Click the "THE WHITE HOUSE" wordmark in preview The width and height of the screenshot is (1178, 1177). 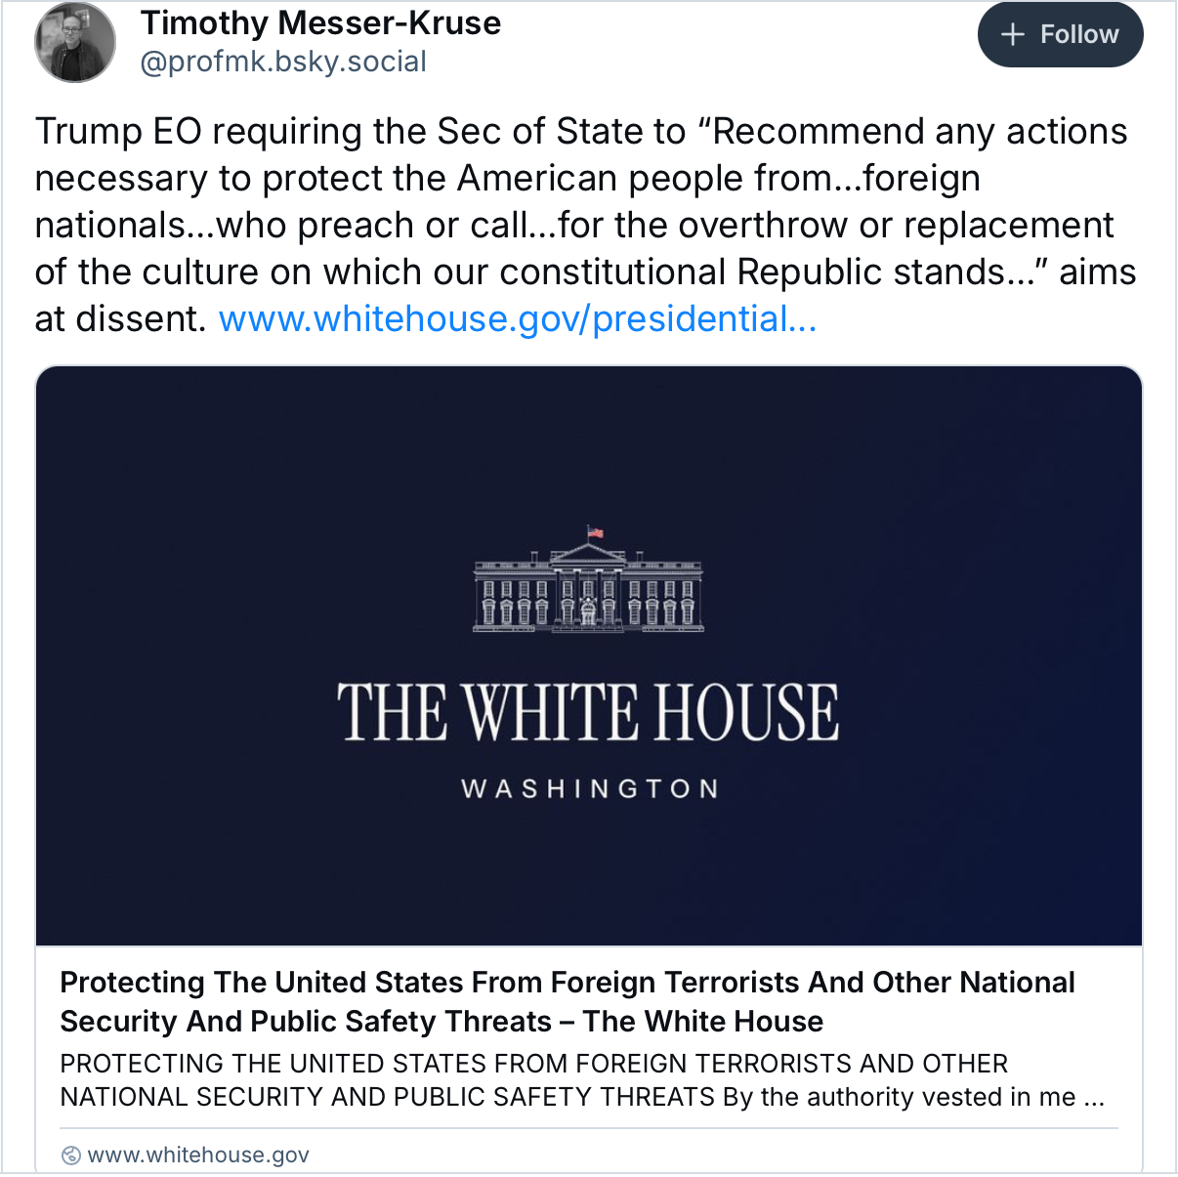(588, 712)
